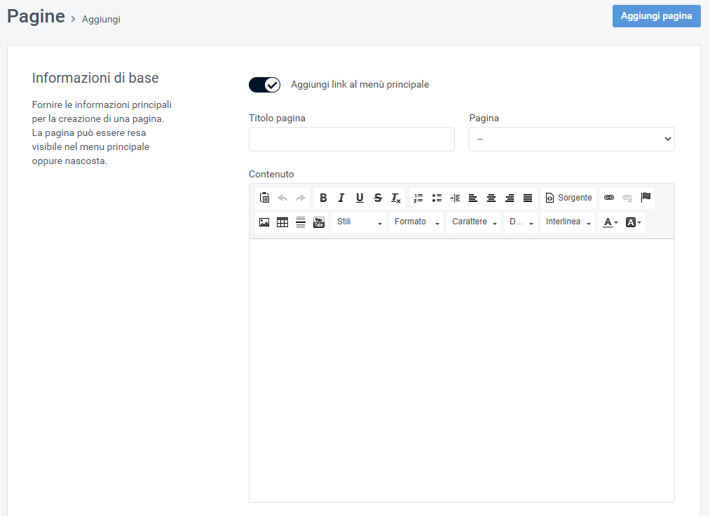
Task: Click the Pagine breadcrumb heading
Action: coord(36,16)
